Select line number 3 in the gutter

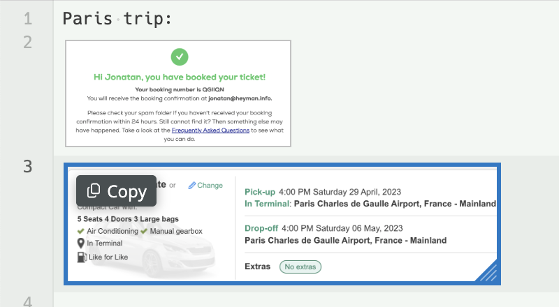tap(28, 166)
